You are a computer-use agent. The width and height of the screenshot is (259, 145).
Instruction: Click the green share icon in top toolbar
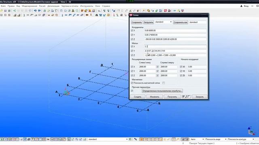[x=15, y=11]
